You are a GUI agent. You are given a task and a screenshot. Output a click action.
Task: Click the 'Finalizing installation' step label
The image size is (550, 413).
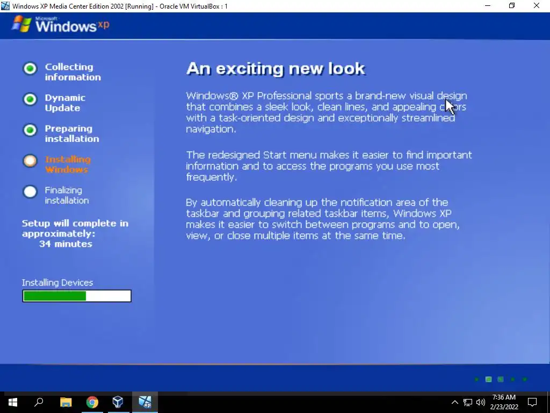coord(67,195)
